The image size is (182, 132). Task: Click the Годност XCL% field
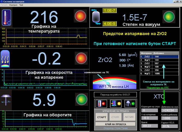point(170,126)
